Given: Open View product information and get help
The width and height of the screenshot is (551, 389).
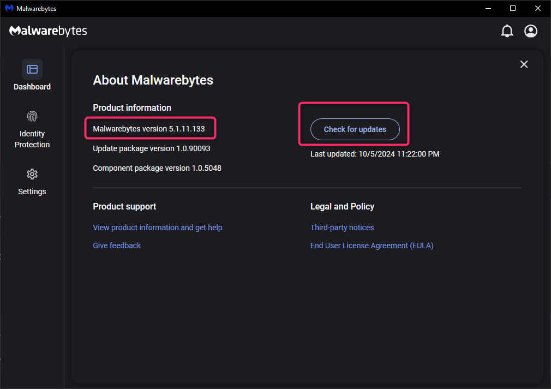Looking at the screenshot, I should click(158, 228).
